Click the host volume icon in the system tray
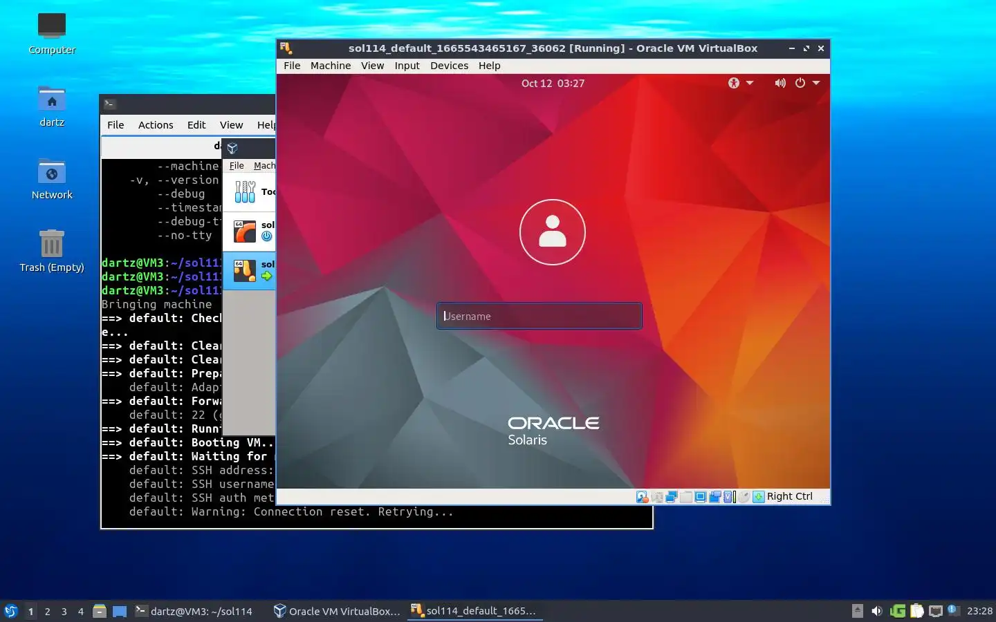996x622 pixels. pos(877,611)
